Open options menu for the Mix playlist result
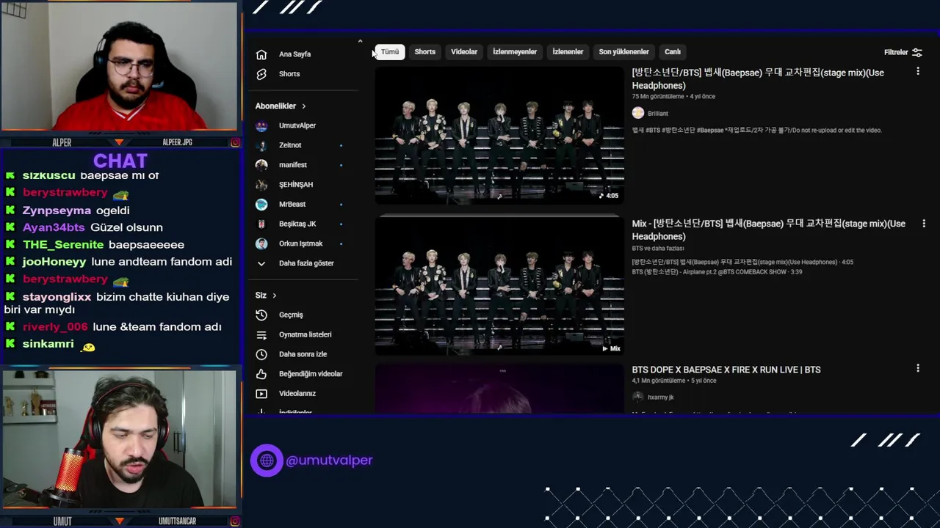This screenshot has width=940, height=528. (924, 223)
